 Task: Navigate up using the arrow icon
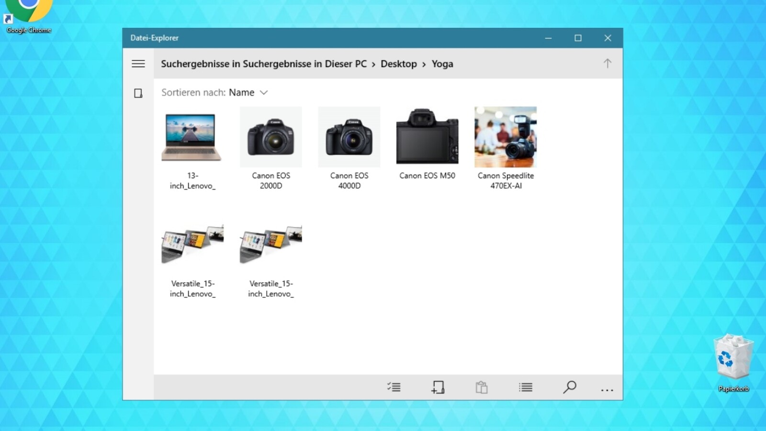click(607, 63)
